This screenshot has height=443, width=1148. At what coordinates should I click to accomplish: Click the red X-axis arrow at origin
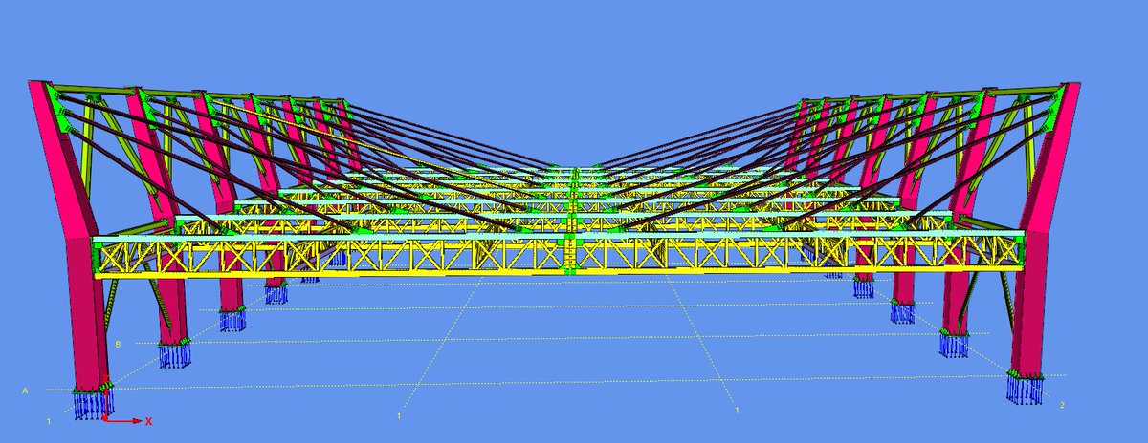122,420
